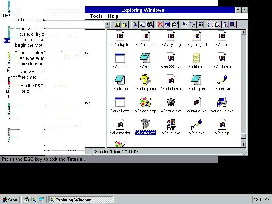Select the Wgpomgr.dll file
The width and height of the screenshot is (272, 204).
[197, 39]
